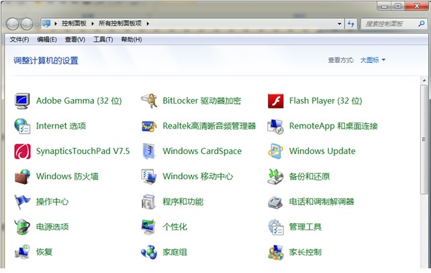
Task: Click the search magnifier icon
Action: pyautogui.click(x=422, y=23)
